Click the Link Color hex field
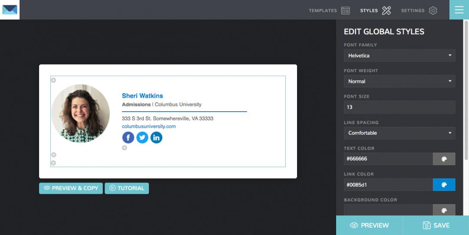Viewport: 469px width, 235px height. pos(388,185)
